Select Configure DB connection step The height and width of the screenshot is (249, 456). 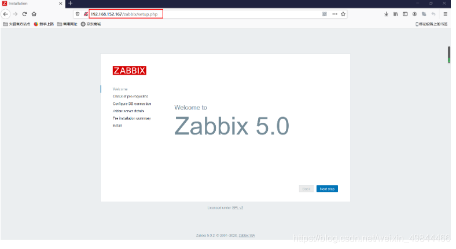pyautogui.click(x=132, y=104)
